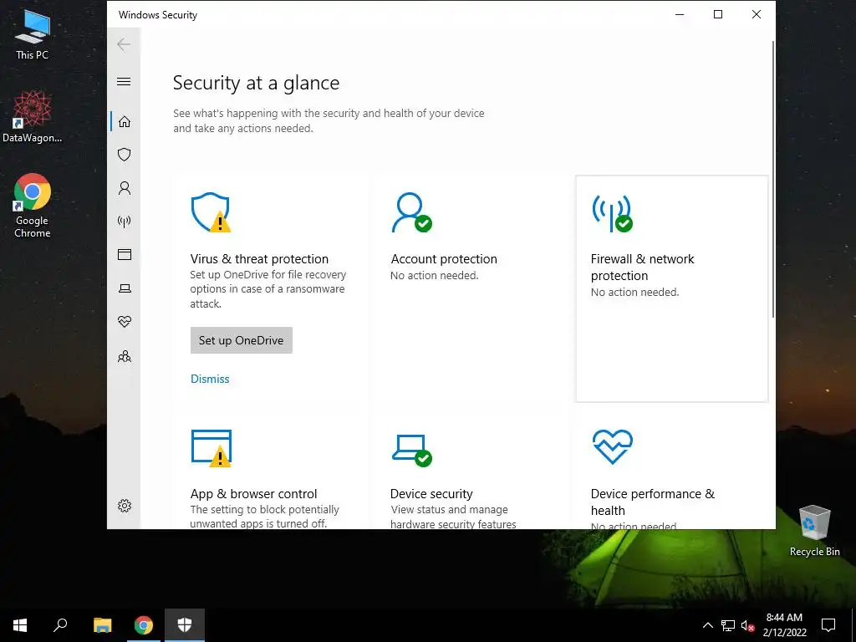Open Google Chrome desktop shortcut

point(33,206)
